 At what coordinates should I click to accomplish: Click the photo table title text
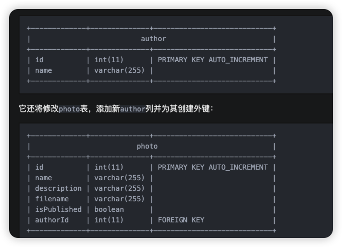click(x=147, y=146)
